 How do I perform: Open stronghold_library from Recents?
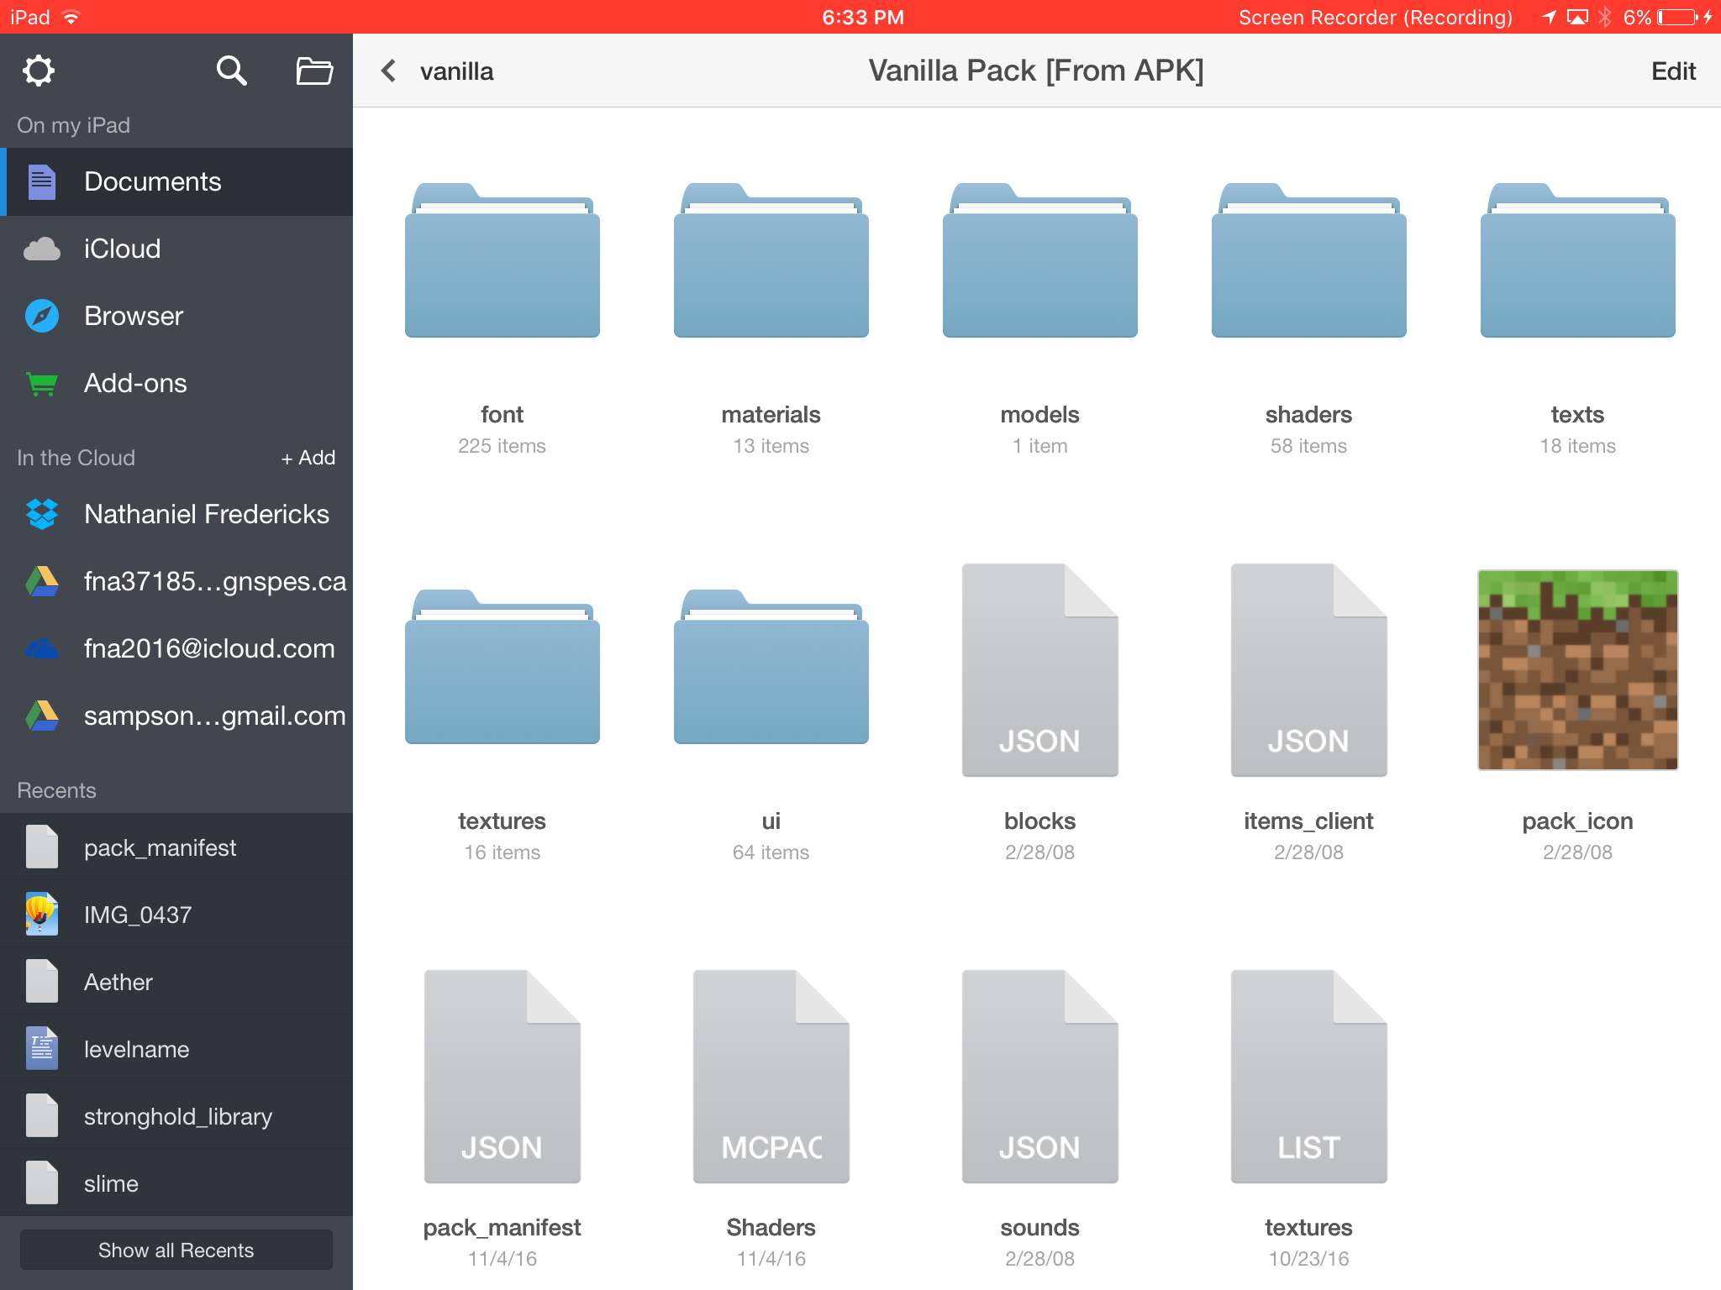tap(176, 1116)
